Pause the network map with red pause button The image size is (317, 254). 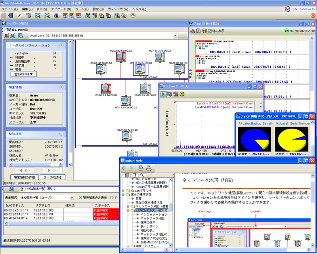6,36
